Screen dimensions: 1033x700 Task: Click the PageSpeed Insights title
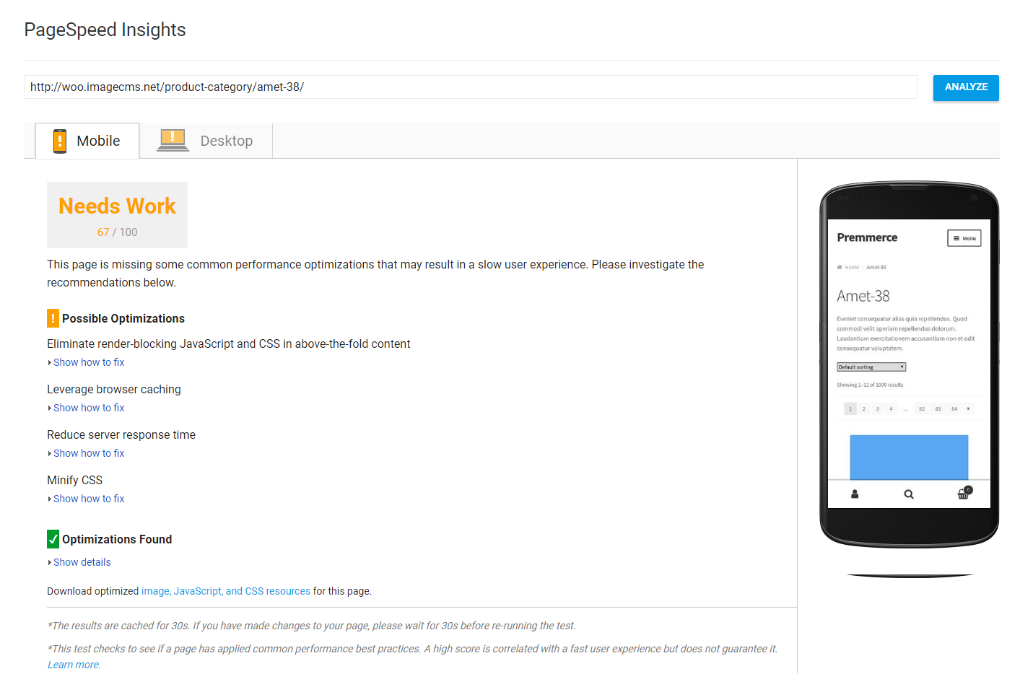pyautogui.click(x=105, y=30)
